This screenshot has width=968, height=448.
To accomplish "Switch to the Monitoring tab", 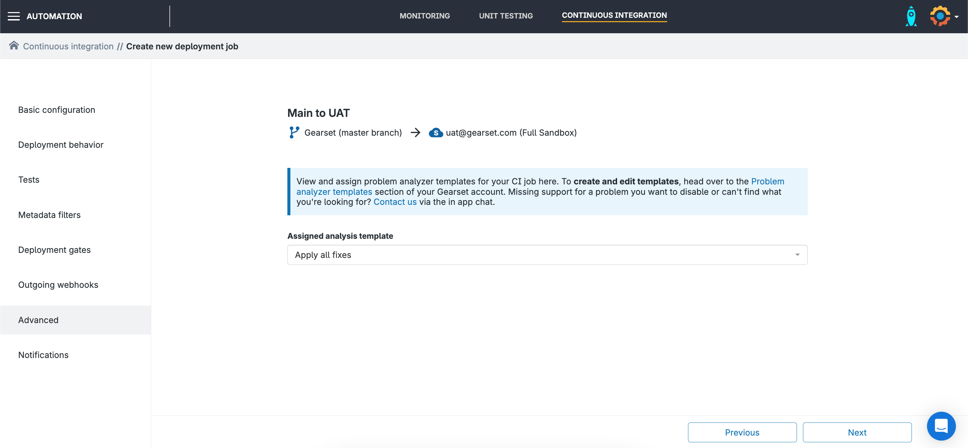I will pyautogui.click(x=424, y=16).
